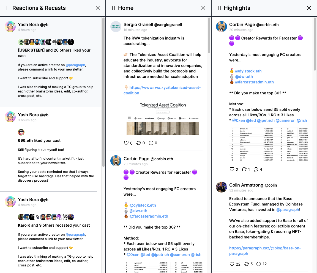
Task: Click the row of recaster avatars above Karo K
Action: click(x=46, y=217)
